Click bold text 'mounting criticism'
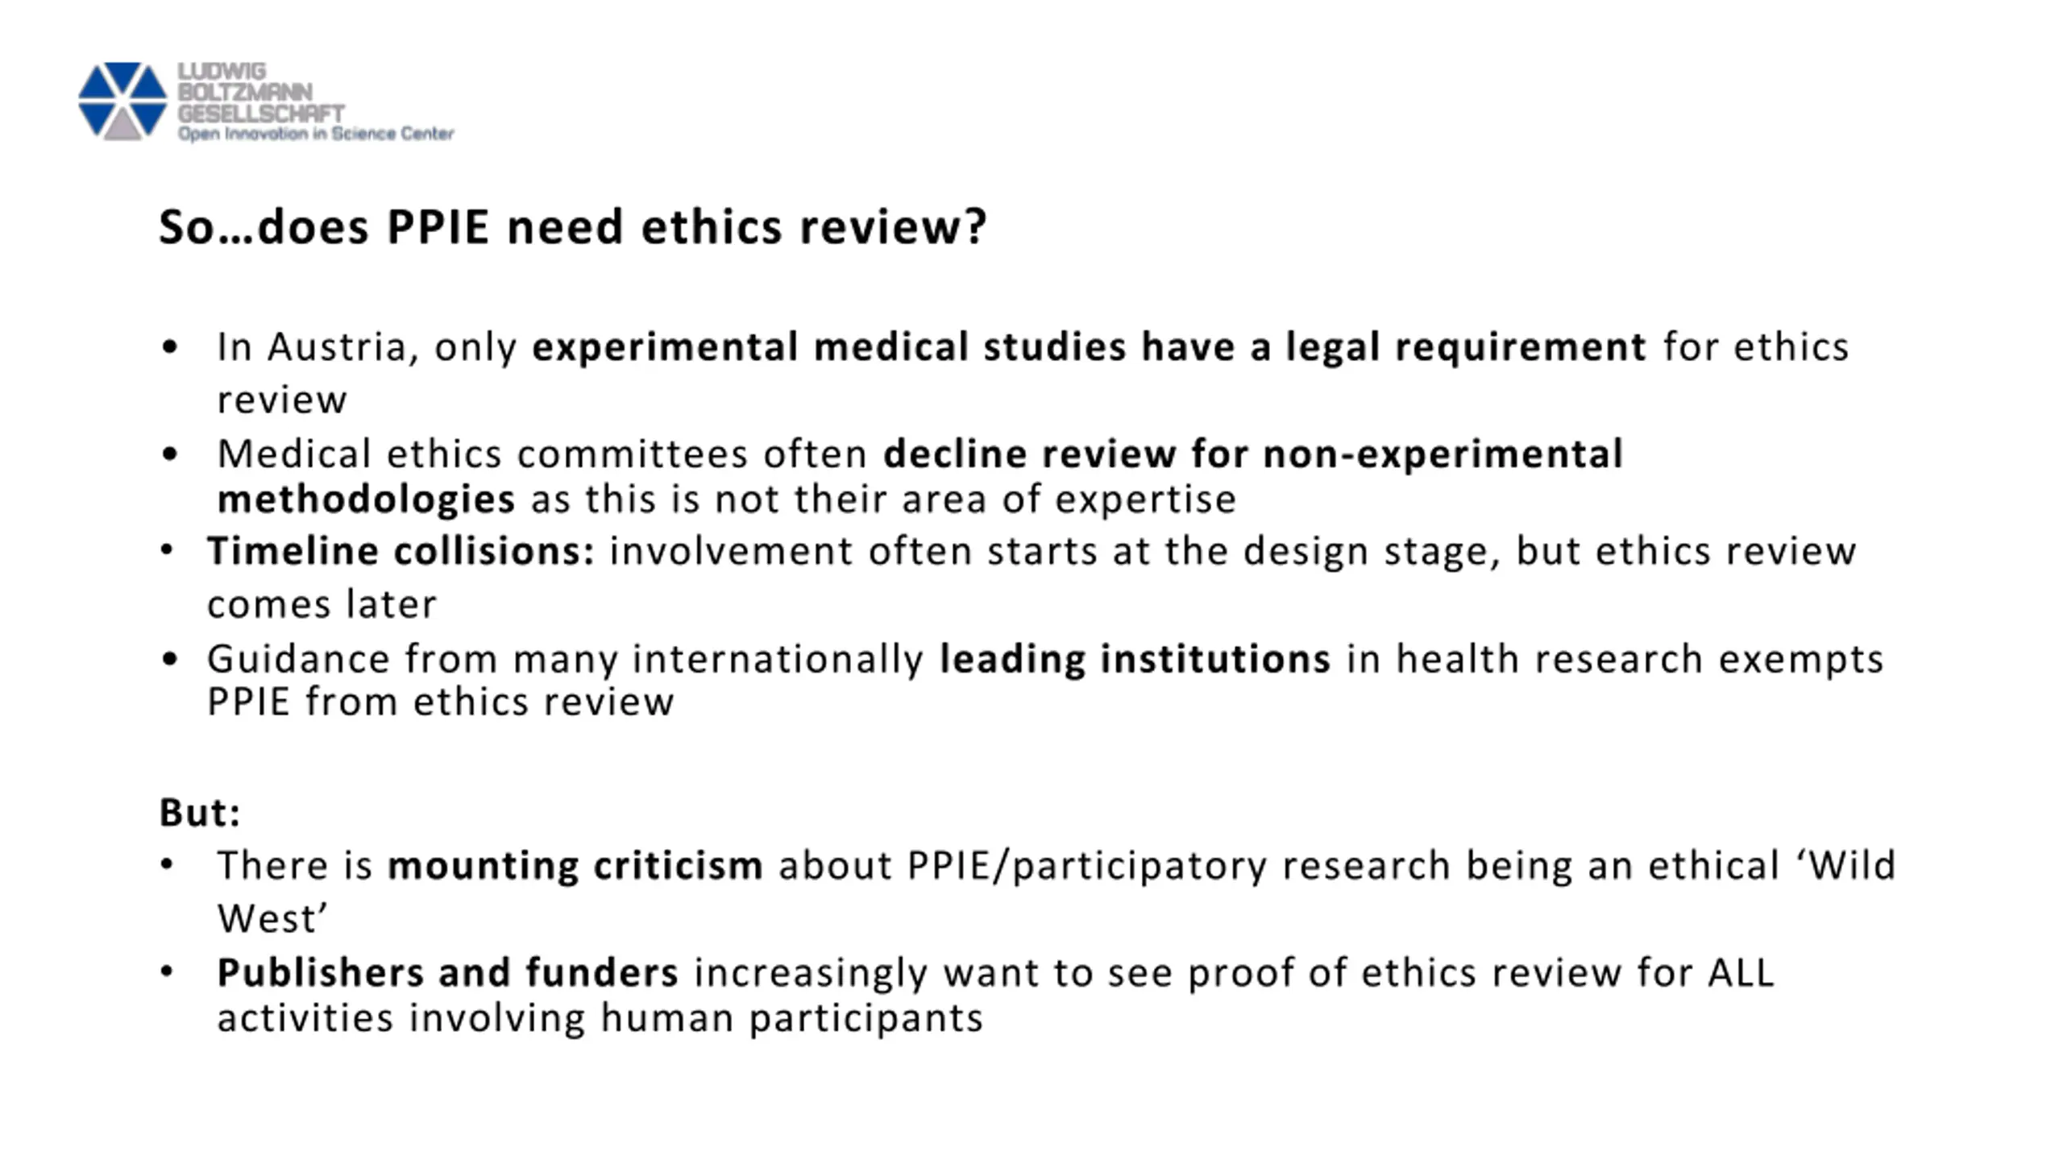2063x1160 pixels. [x=575, y=866]
